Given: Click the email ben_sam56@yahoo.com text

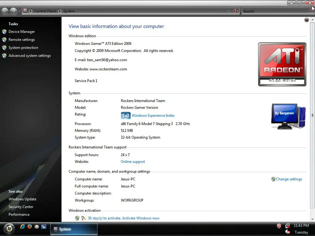Looking at the screenshot, I should [107, 60].
